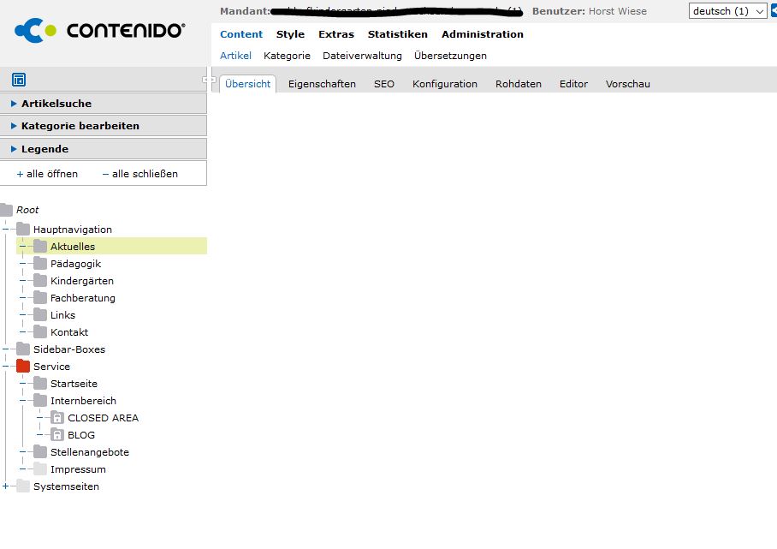Select the Kindergärten category in tree

[x=81, y=281]
